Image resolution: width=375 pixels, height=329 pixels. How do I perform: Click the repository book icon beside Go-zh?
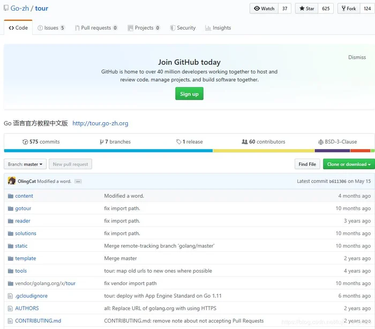6,8
